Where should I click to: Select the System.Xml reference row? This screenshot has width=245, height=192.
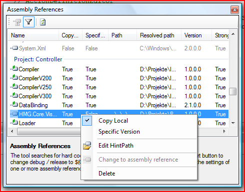[119, 48]
